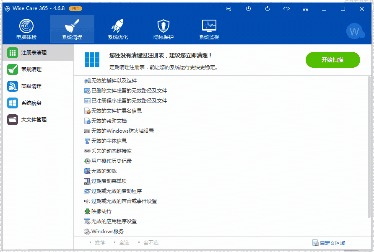Click the Windows服务 gear icon
374x252 pixels.
(87, 231)
